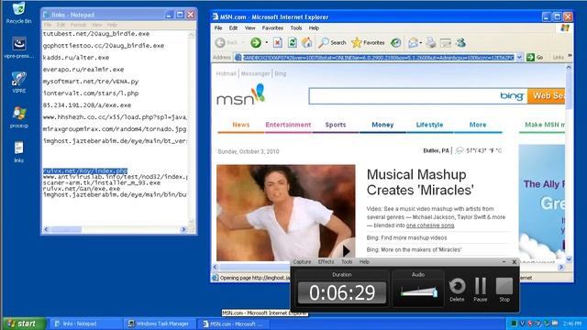Click the msn butterfly logo
Screen dimensions: 587x330
click(x=240, y=94)
